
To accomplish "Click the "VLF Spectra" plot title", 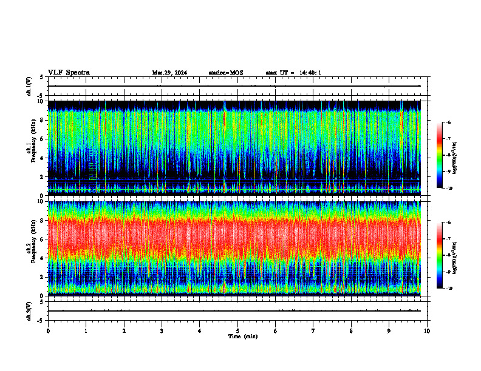I will point(69,73).
